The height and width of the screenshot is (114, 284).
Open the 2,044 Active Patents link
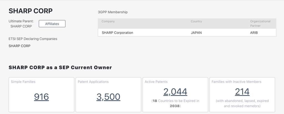175,91
